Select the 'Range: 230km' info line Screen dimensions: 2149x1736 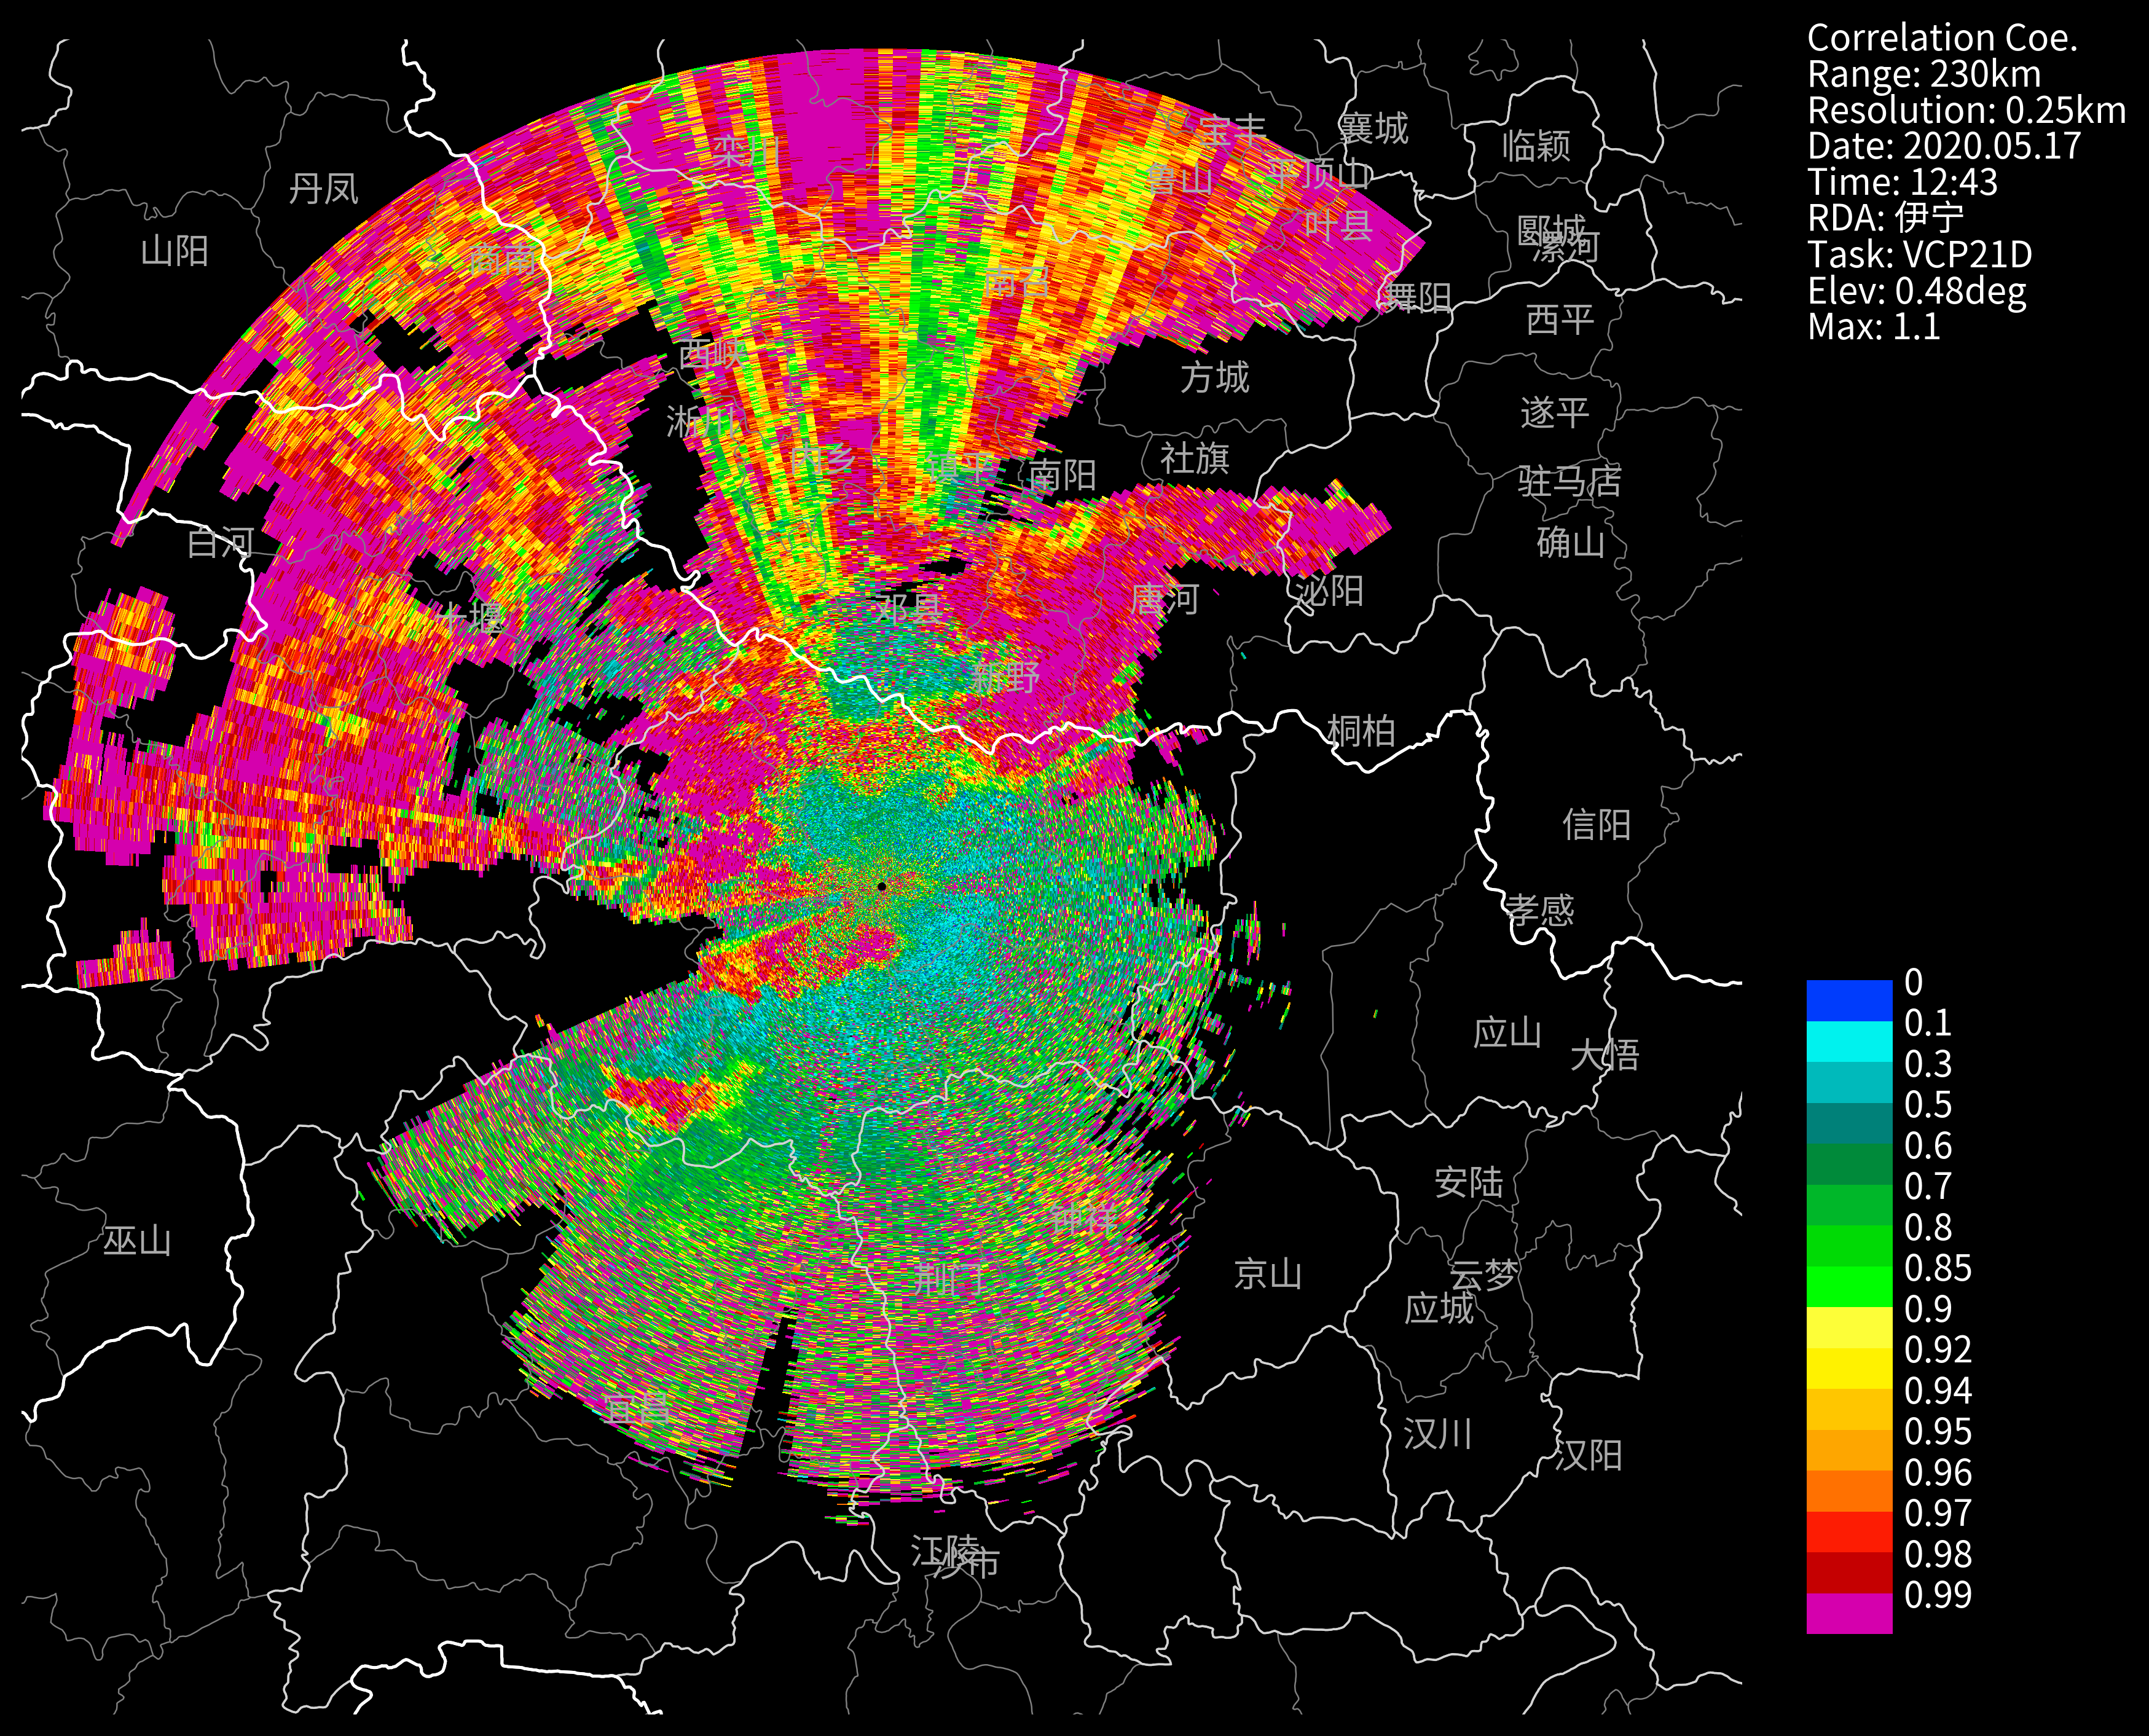[x=1924, y=74]
